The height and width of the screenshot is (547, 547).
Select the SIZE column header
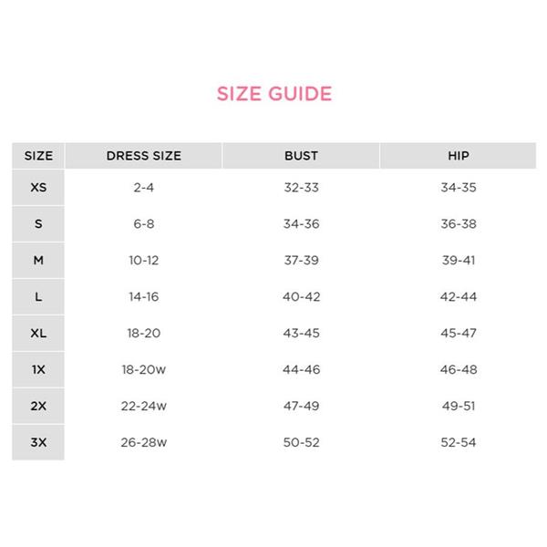pyautogui.click(x=38, y=156)
